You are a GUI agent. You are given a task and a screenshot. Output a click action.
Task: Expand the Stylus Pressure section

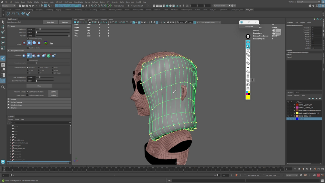click(9, 102)
